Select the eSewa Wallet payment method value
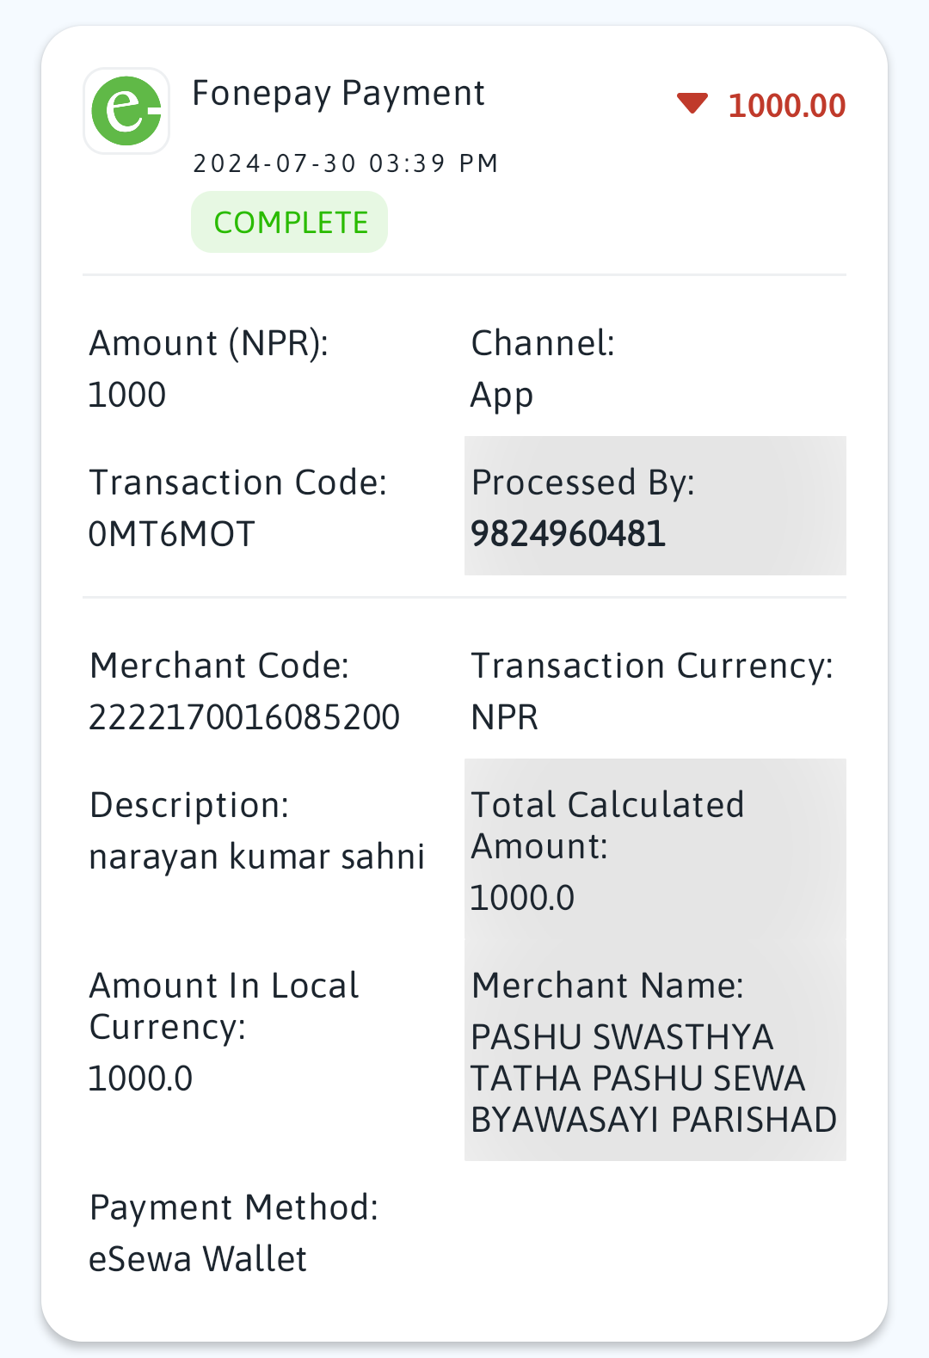Viewport: 929px width, 1358px height. click(198, 1259)
